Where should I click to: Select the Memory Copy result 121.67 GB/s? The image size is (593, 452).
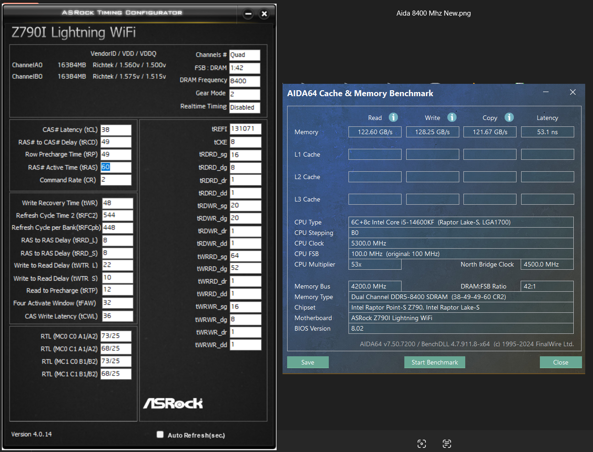(x=490, y=132)
